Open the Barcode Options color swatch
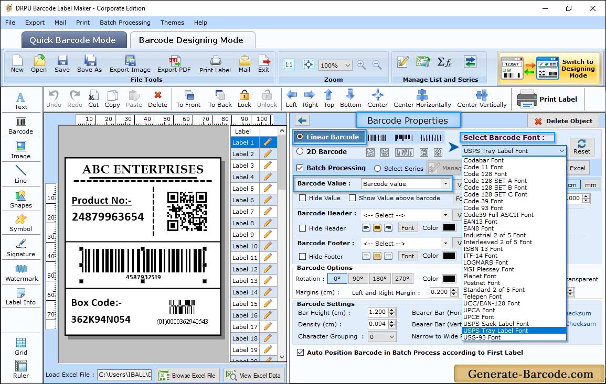This screenshot has height=384, width=606. [449, 279]
